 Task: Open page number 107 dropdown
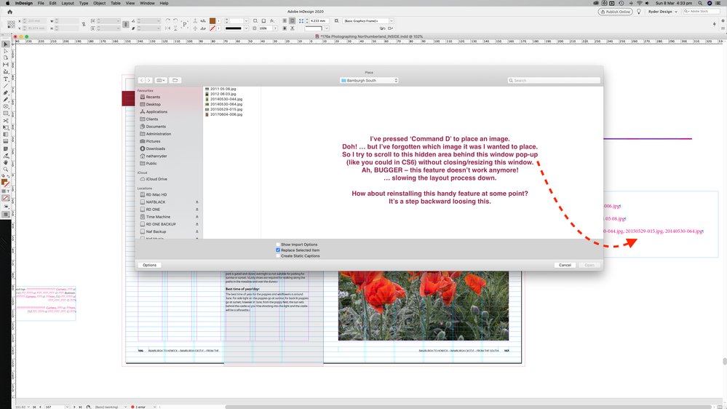(67, 407)
